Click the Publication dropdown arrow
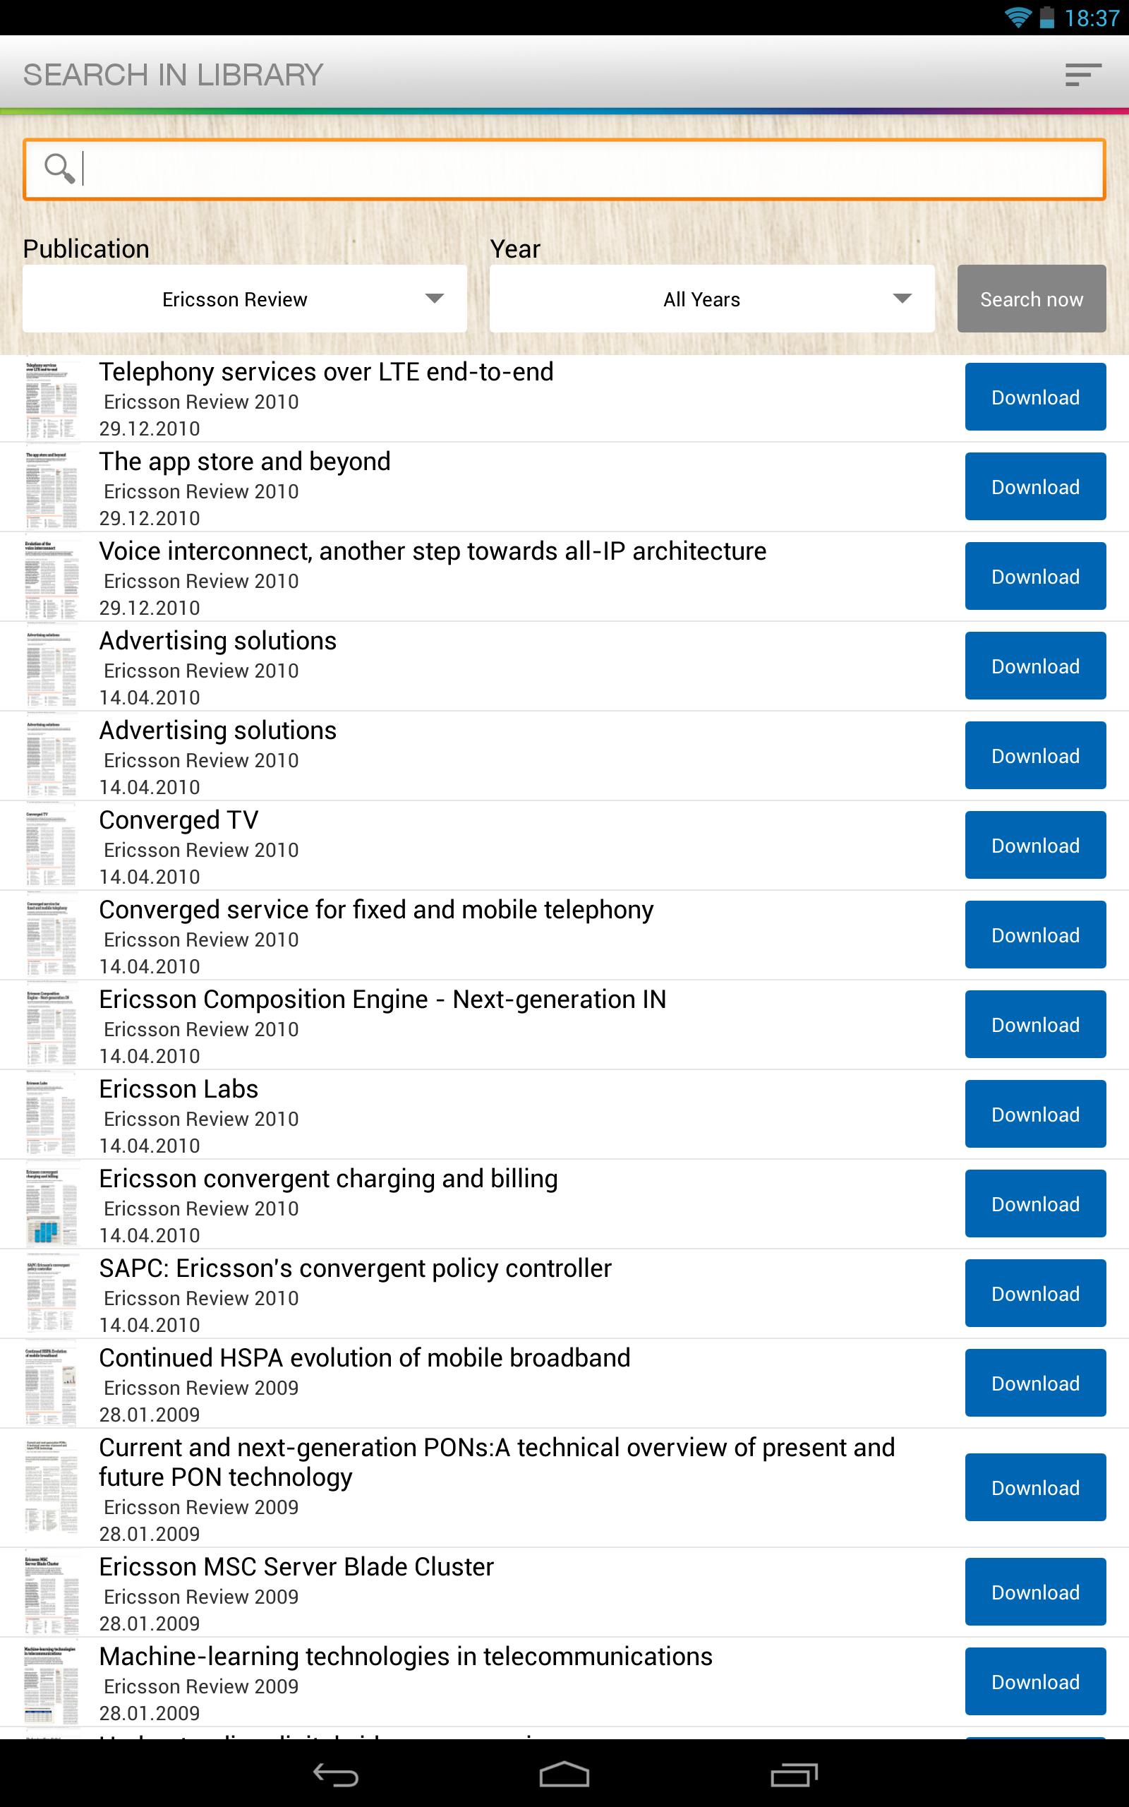This screenshot has width=1129, height=1807. [437, 299]
